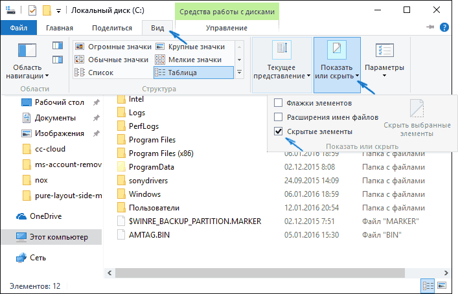Expand the Текущее представление dropdown
Image resolution: width=458 pixels, height=294 pixels.
(282, 65)
